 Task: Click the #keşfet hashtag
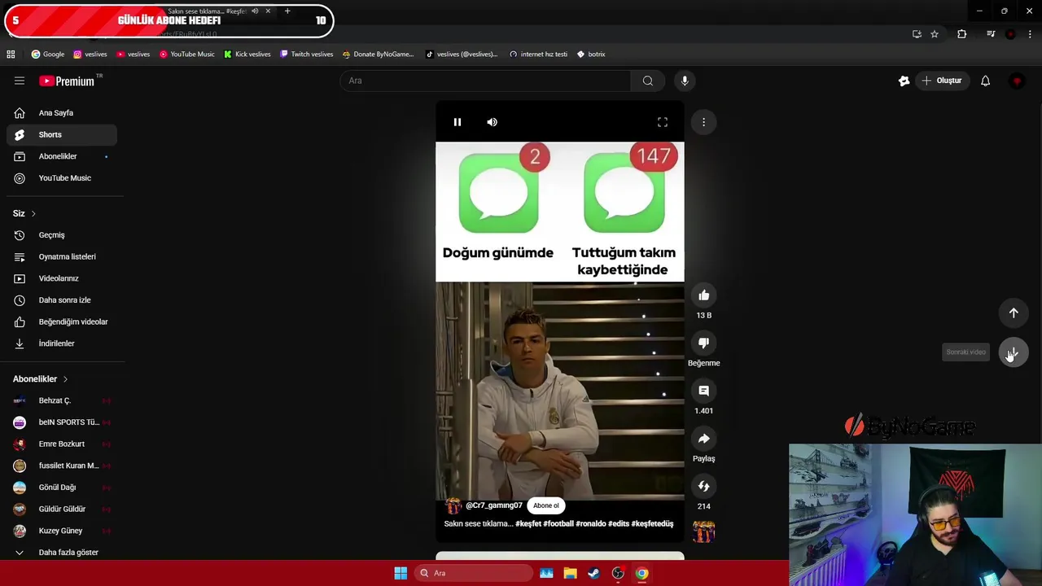(x=528, y=524)
